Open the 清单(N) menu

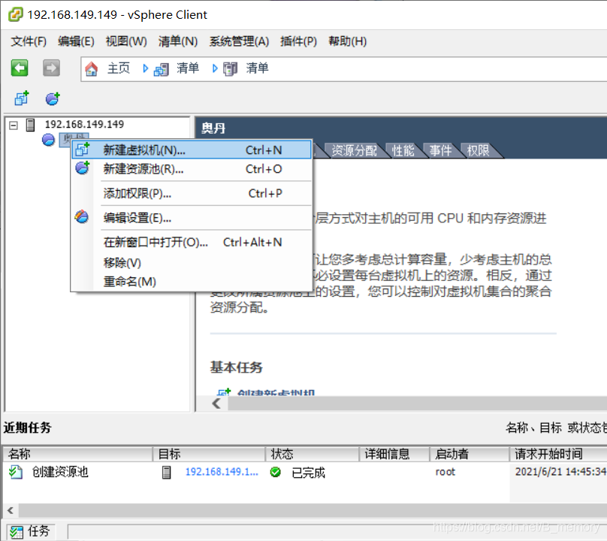point(178,41)
